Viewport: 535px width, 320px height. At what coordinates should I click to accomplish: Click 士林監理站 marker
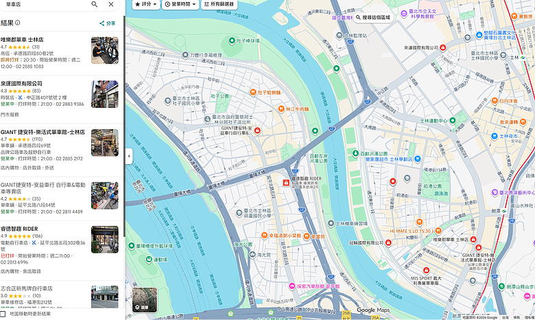coord(339,35)
